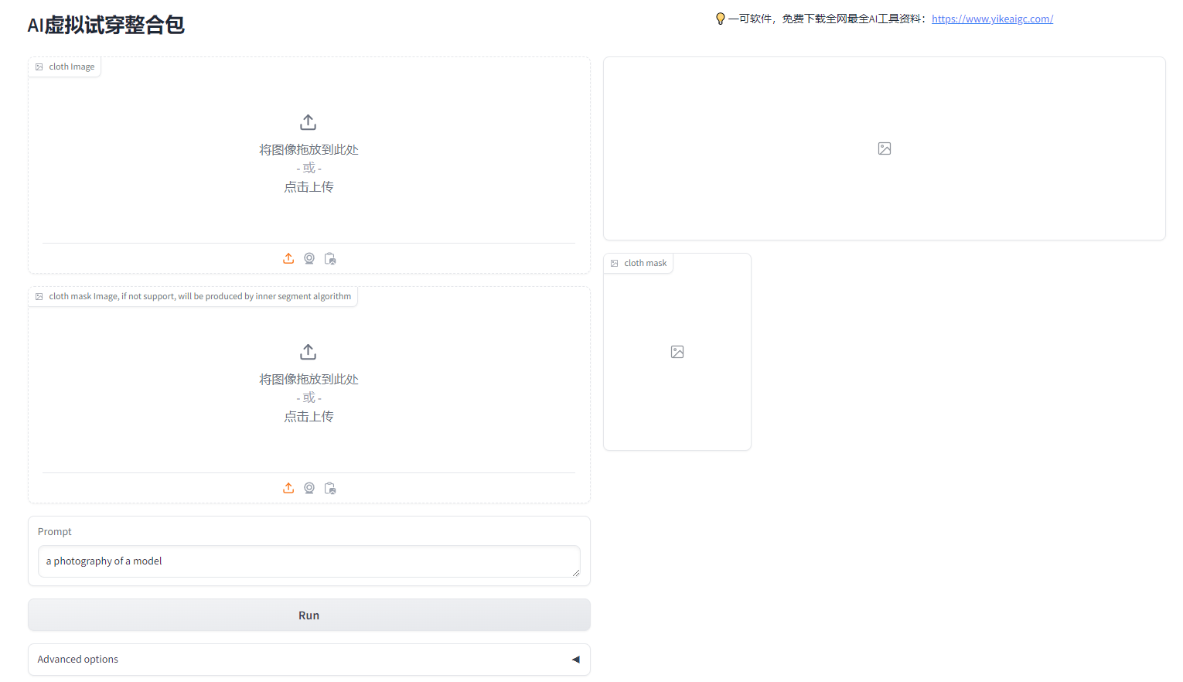
Task: Click upload source icon under cloth Image
Action: pyautogui.click(x=288, y=258)
